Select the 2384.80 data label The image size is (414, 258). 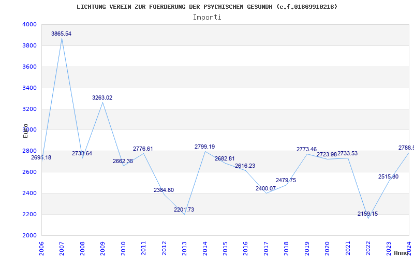[x=164, y=190]
